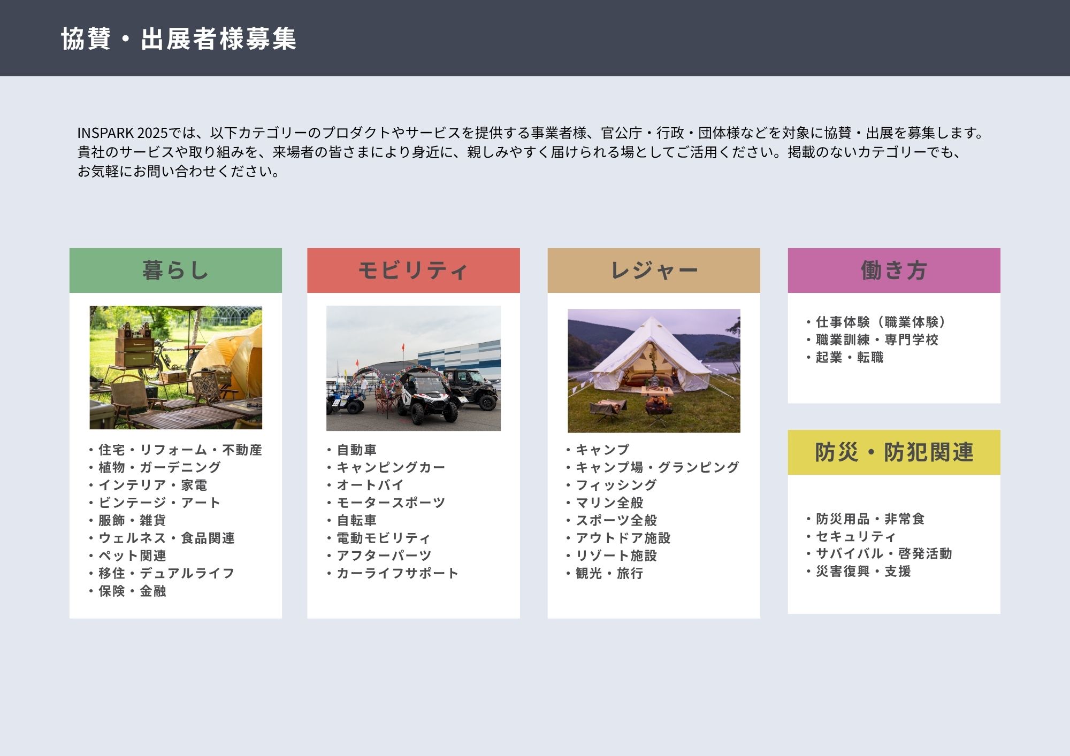Click 防災用品・非常食 list item
The width and height of the screenshot is (1070, 756).
coord(865,519)
